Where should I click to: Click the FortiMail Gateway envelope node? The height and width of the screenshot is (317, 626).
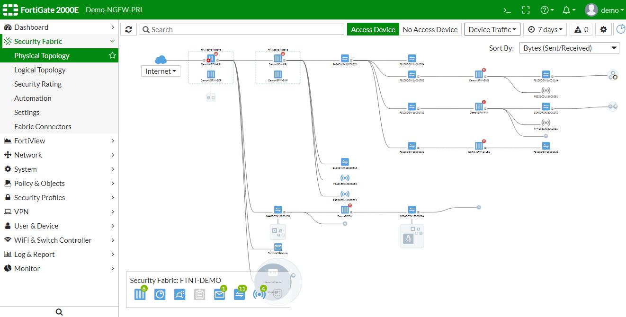tap(278, 247)
